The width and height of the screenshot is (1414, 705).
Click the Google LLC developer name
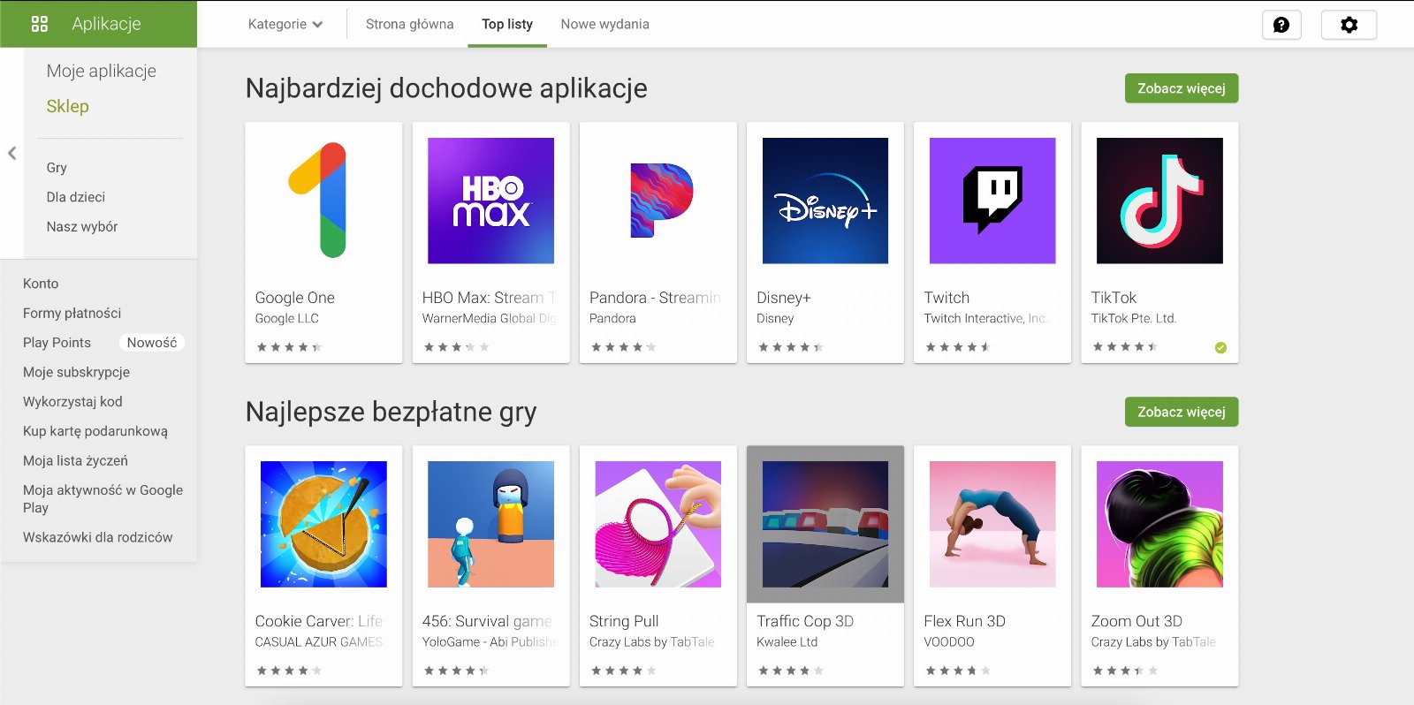point(286,318)
